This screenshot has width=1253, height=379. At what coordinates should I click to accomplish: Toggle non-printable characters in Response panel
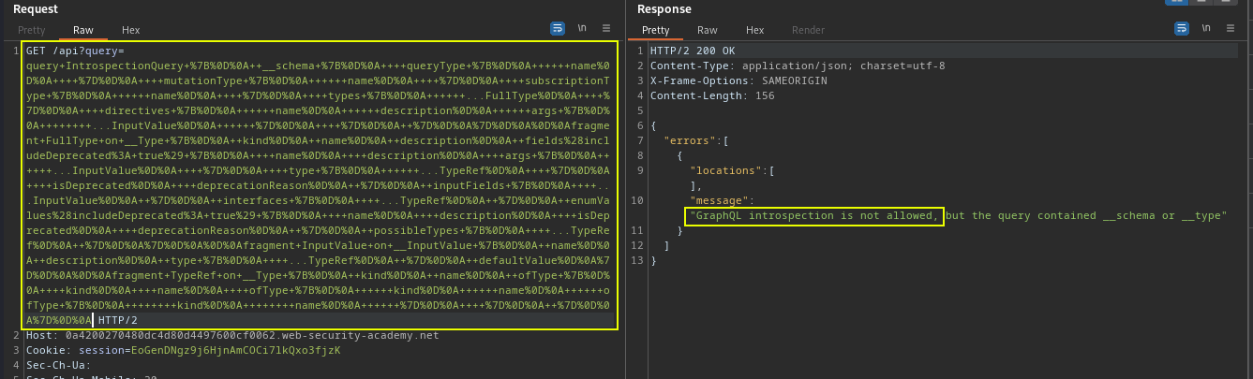tap(1207, 29)
